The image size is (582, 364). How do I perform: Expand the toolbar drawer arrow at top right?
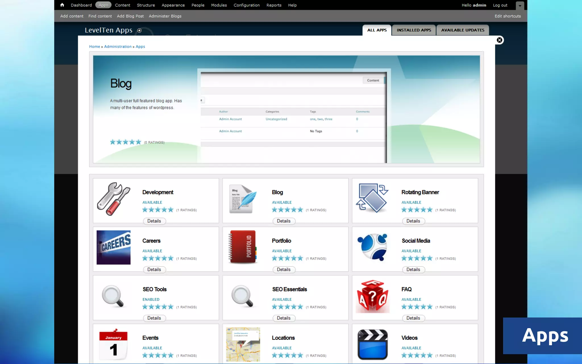(520, 5)
